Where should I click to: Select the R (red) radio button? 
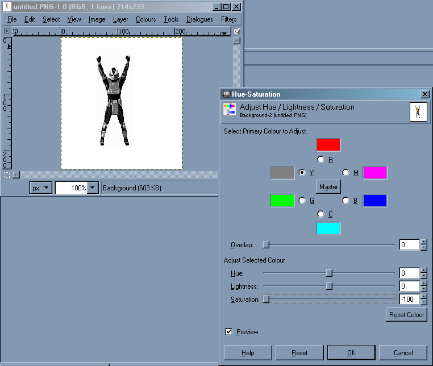(x=321, y=160)
